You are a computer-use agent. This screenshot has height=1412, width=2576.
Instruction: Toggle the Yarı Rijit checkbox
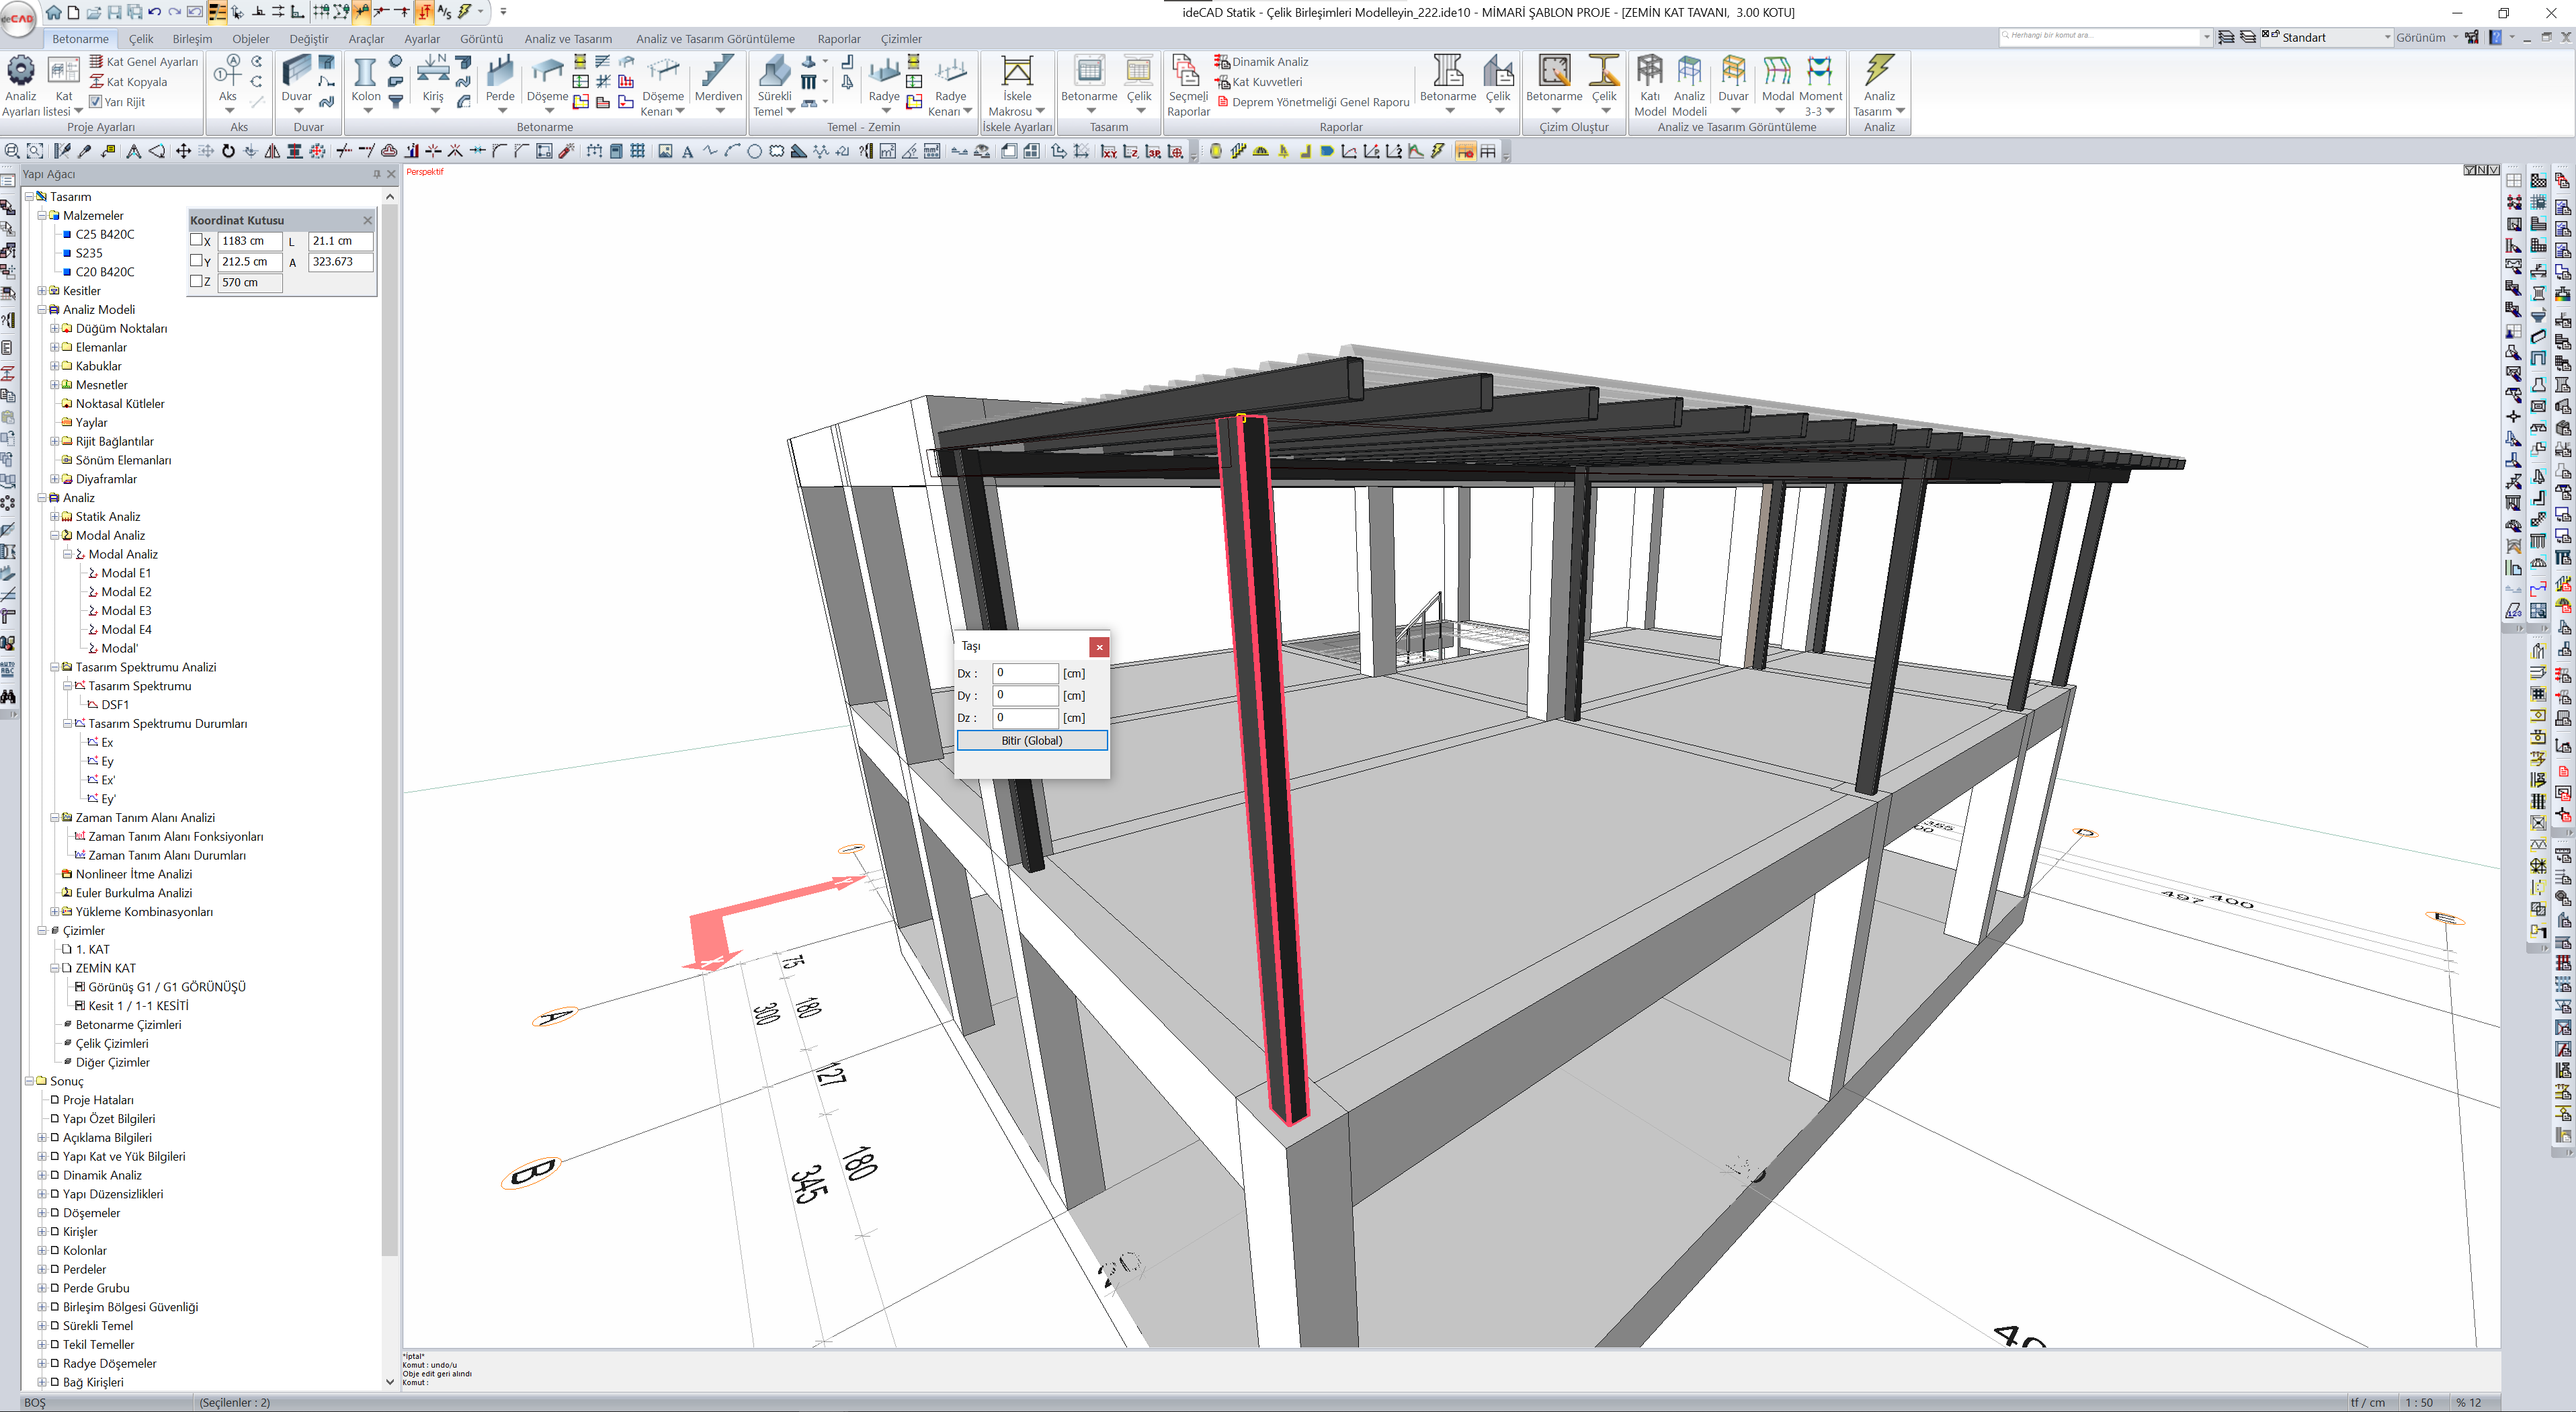(96, 102)
